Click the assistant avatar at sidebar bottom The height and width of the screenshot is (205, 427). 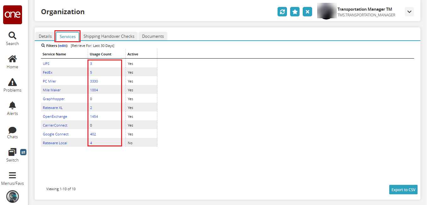coord(13,196)
